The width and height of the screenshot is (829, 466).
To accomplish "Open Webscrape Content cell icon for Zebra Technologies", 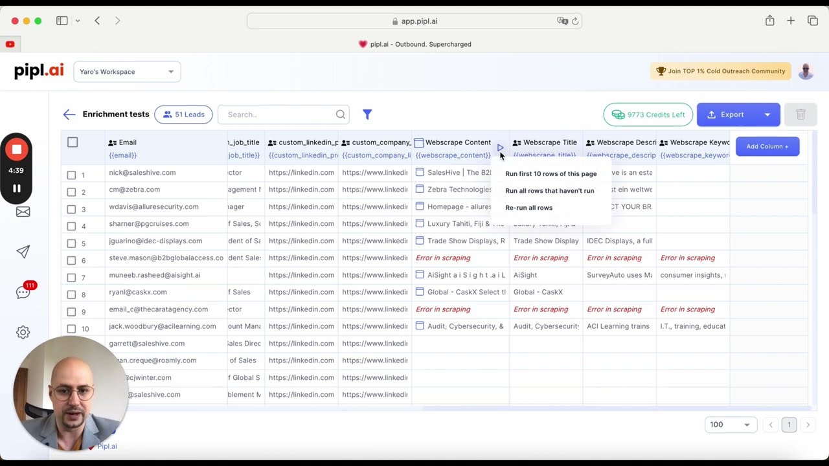I will point(420,189).
